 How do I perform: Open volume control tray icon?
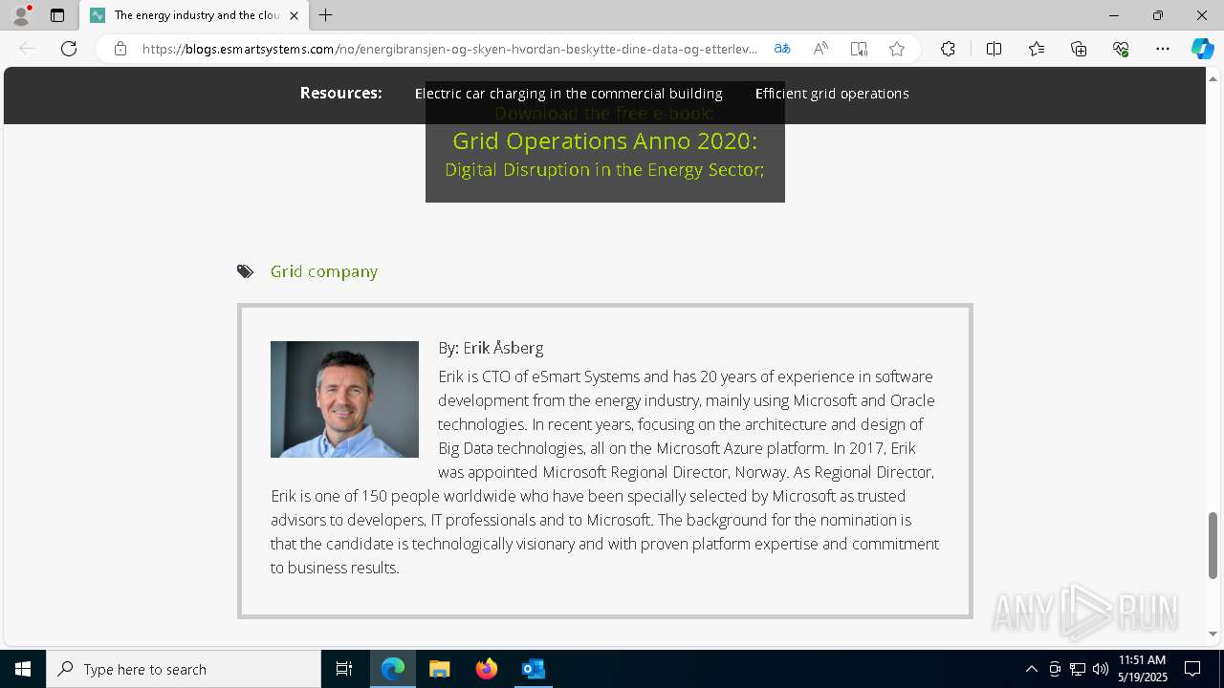tap(1101, 669)
